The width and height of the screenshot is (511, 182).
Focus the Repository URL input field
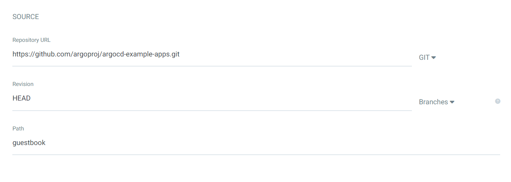tap(212, 55)
